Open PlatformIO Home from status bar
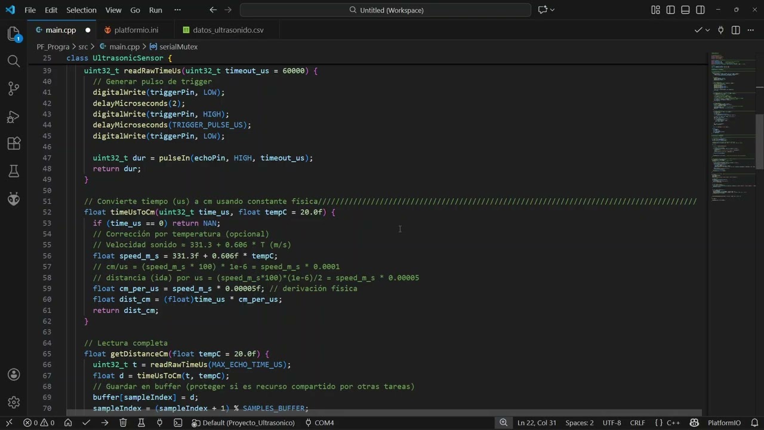This screenshot has width=764, height=430. click(x=68, y=423)
